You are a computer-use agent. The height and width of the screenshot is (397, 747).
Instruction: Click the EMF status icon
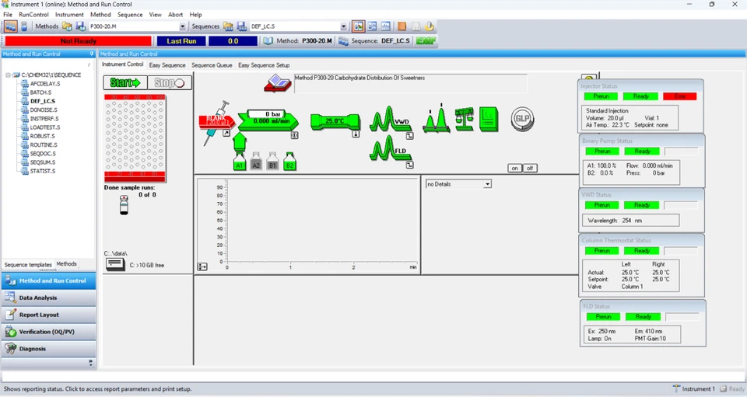(426, 41)
